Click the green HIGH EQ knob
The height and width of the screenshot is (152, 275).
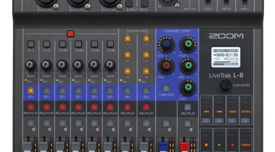[x=188, y=45]
